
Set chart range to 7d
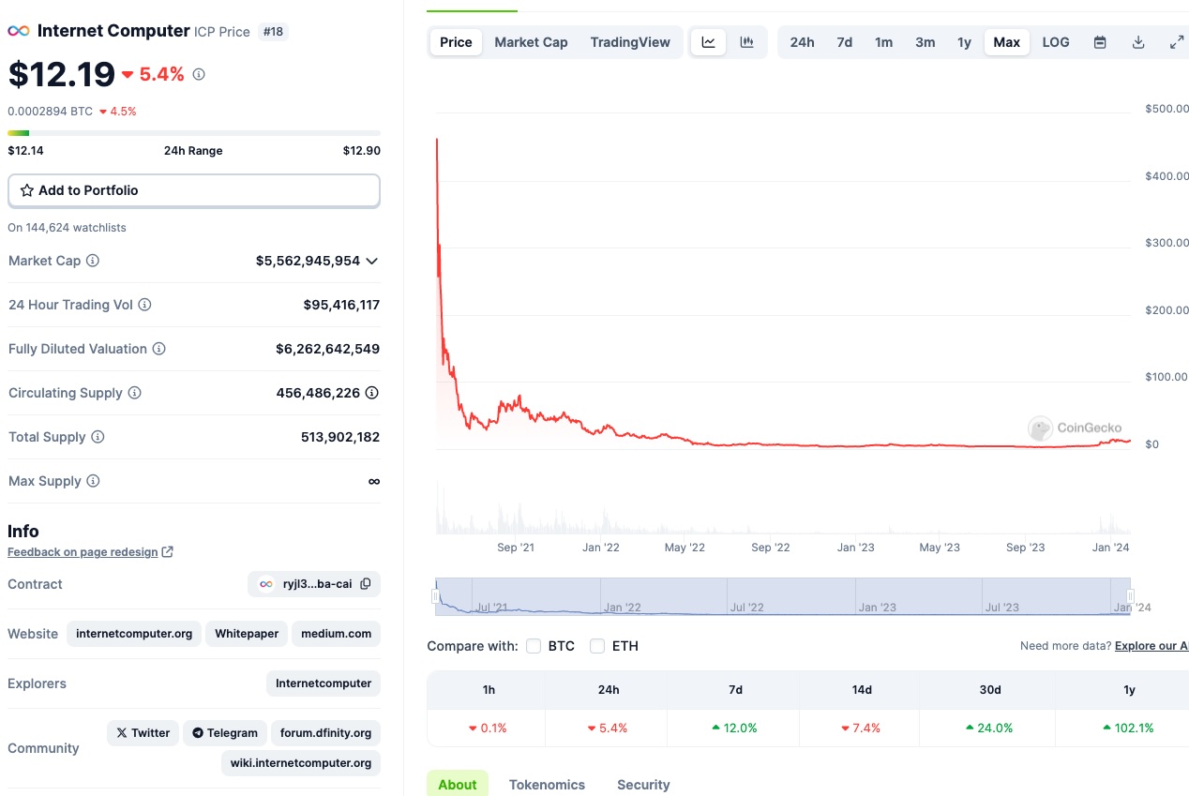tap(845, 42)
